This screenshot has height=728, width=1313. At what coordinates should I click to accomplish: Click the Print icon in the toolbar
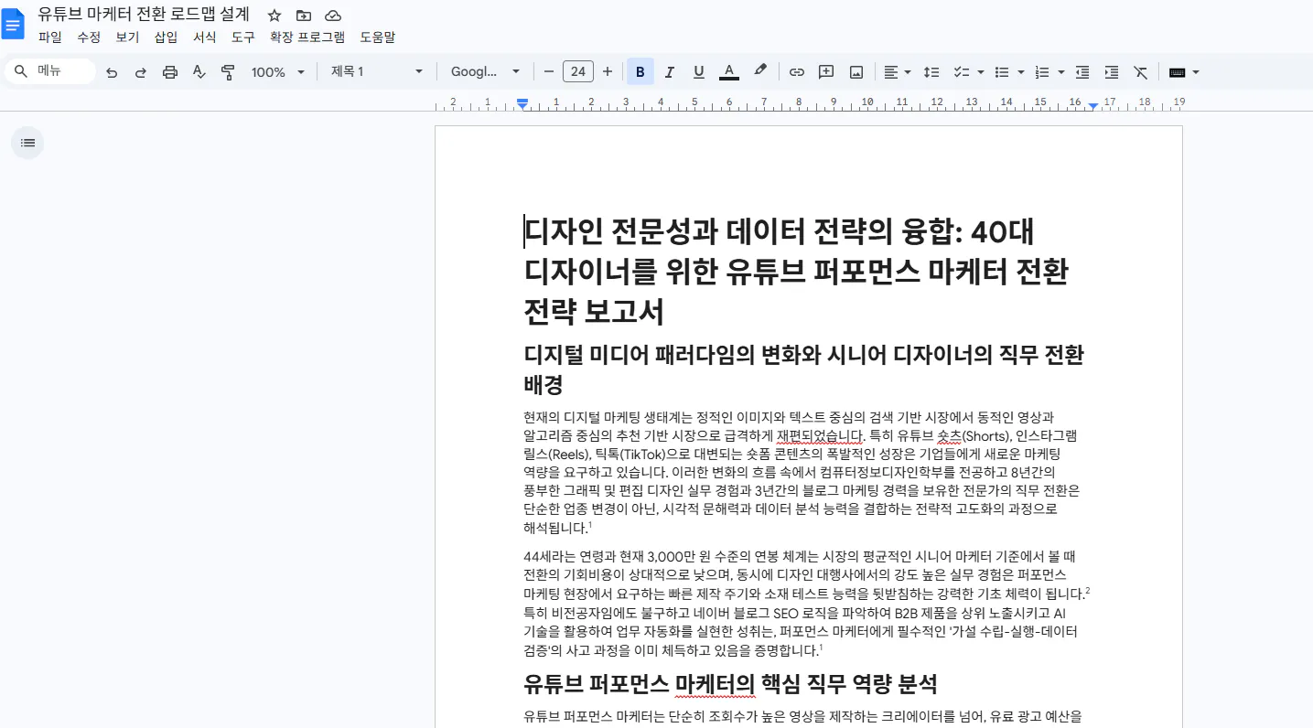(x=169, y=71)
